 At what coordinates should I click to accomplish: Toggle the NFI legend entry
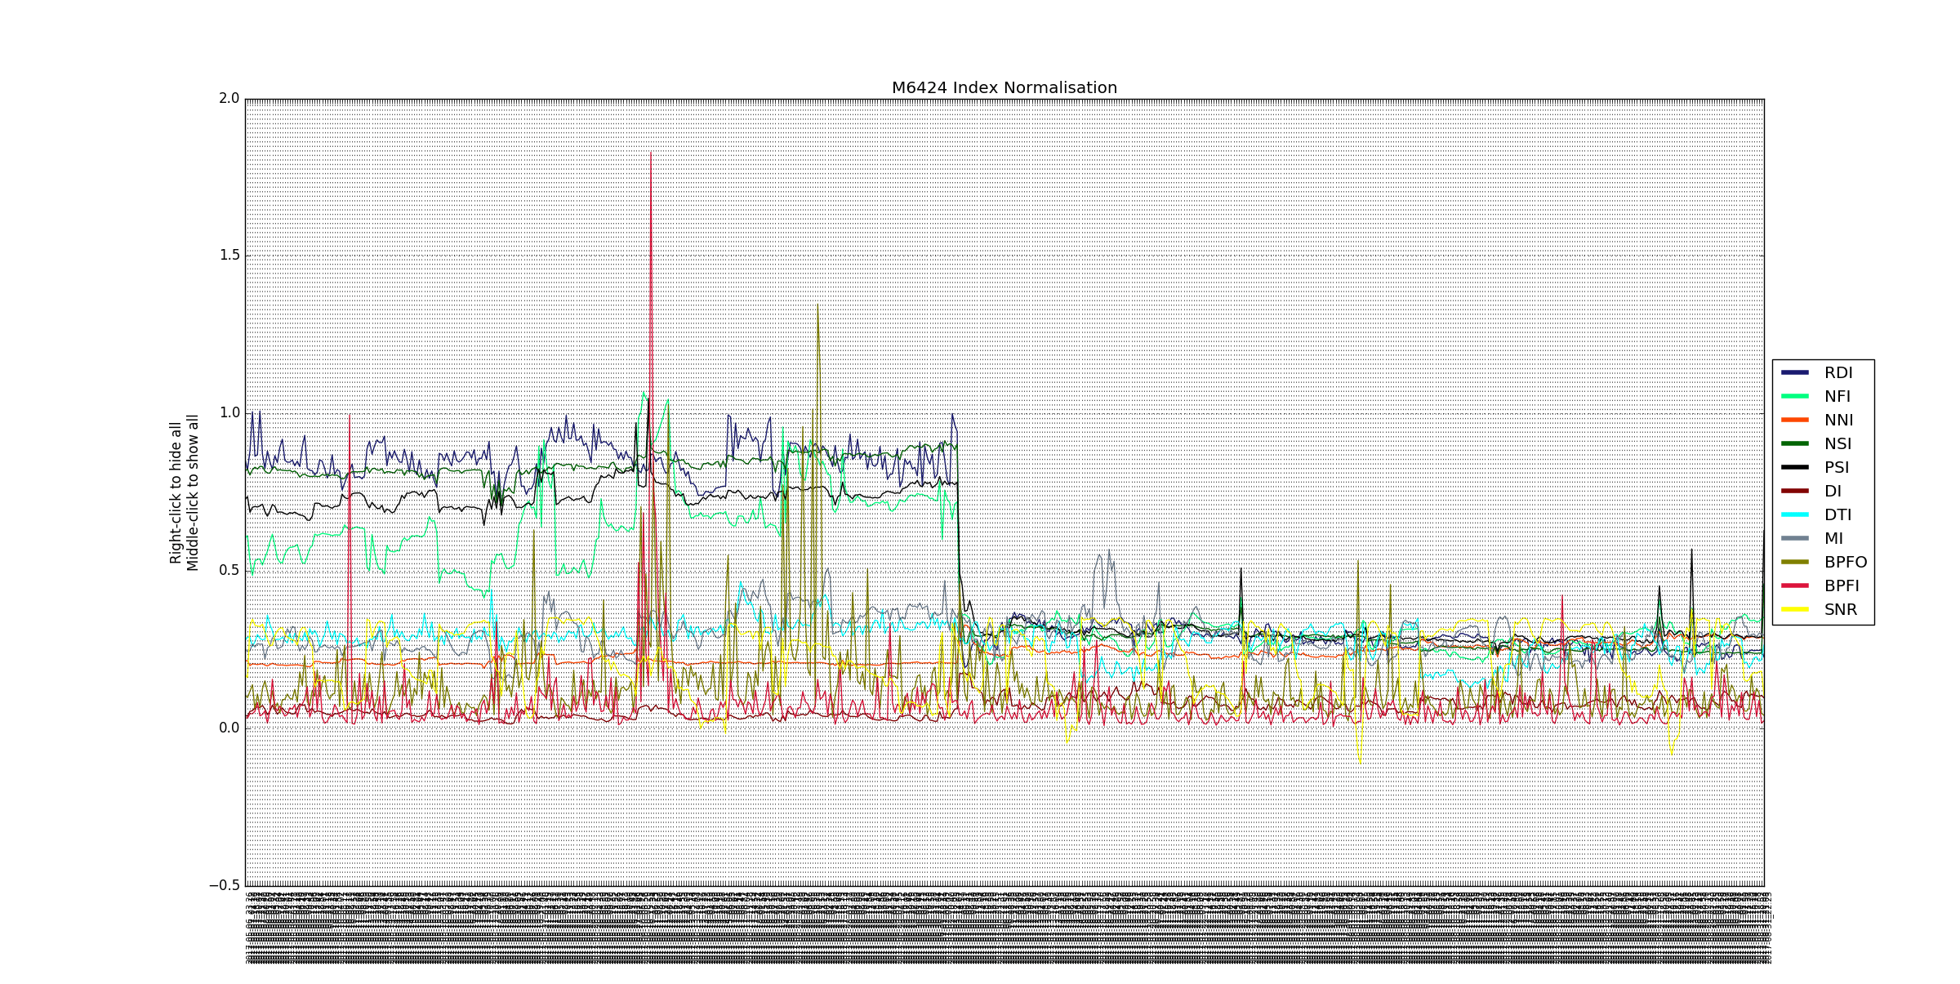(1837, 396)
